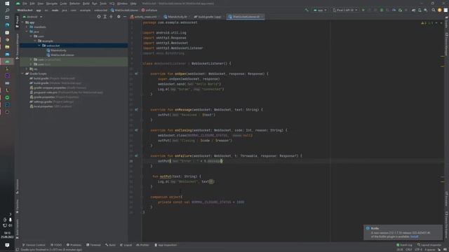Open the Windows Start menu
This screenshot has width=449, height=252.
[7, 3]
